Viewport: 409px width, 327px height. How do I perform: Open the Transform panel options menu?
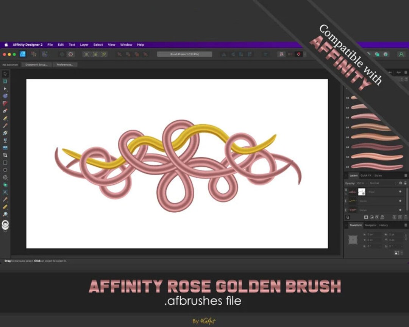click(x=406, y=225)
